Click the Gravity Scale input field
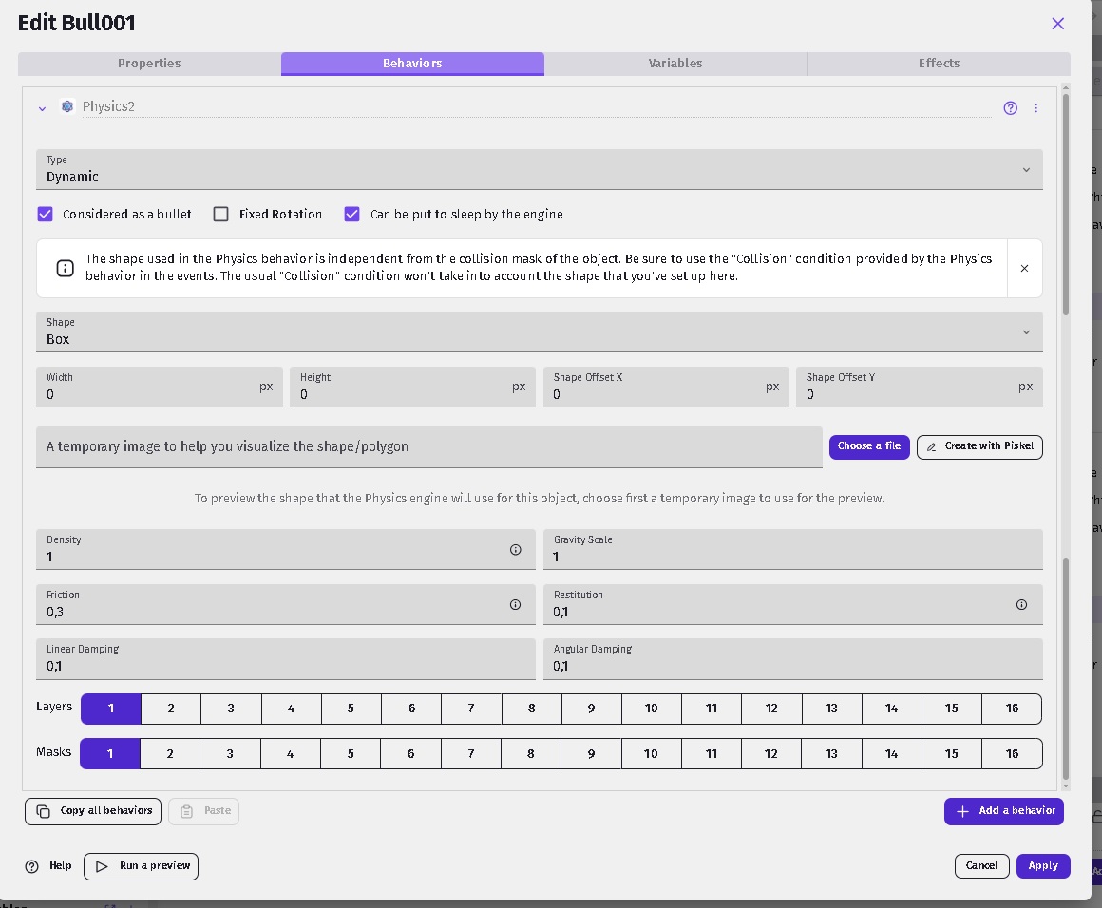 click(792, 550)
